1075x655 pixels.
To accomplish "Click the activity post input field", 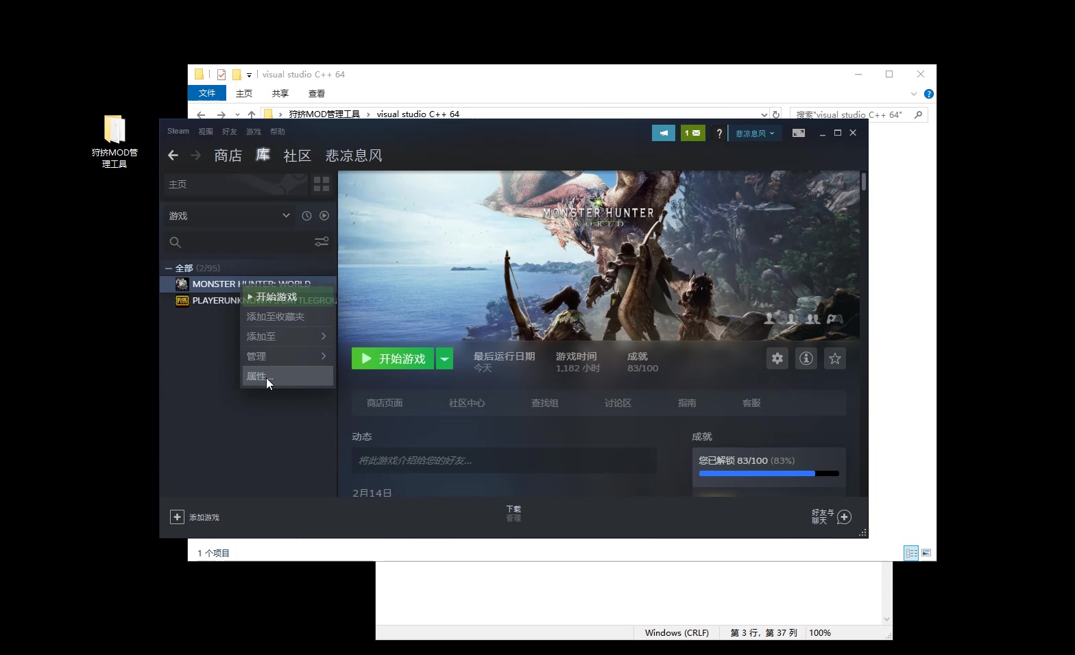I will click(x=504, y=460).
